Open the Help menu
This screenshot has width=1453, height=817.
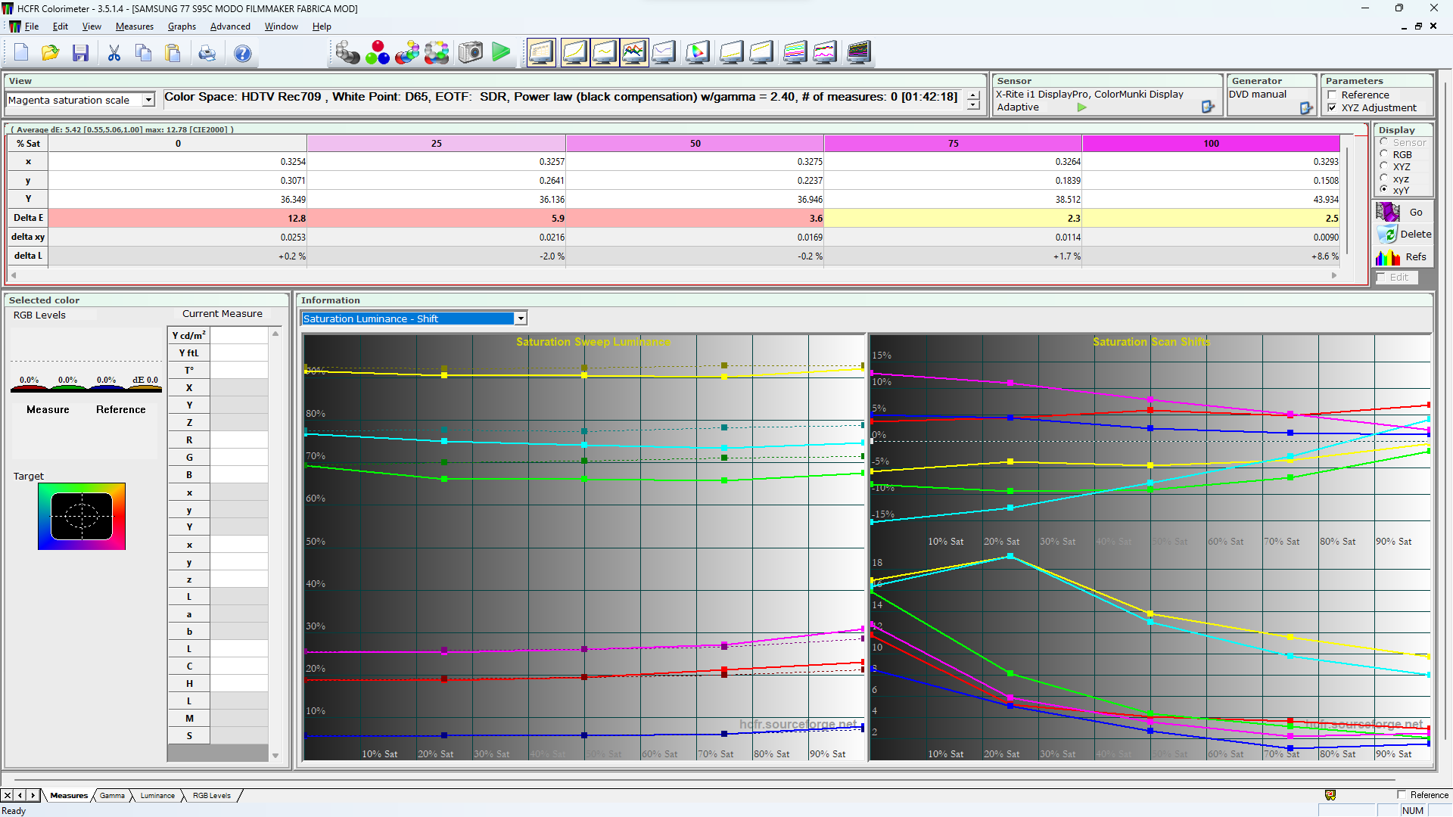322,26
